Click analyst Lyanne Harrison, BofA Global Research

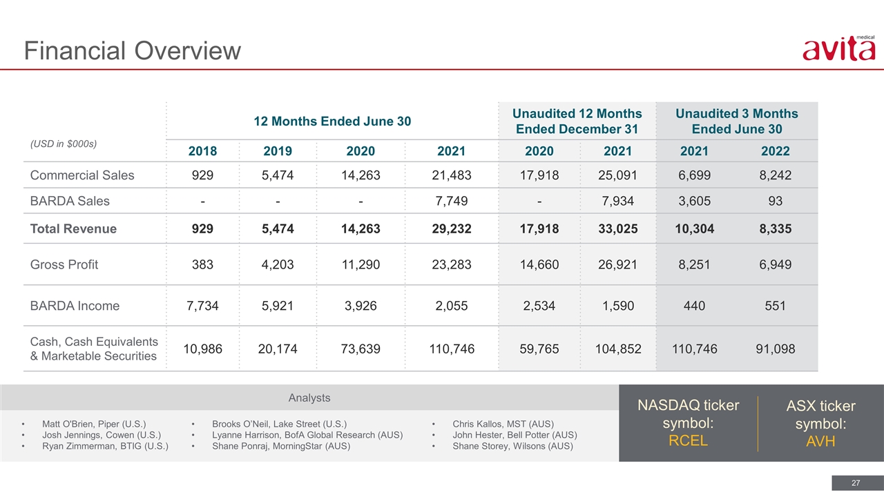(x=307, y=435)
